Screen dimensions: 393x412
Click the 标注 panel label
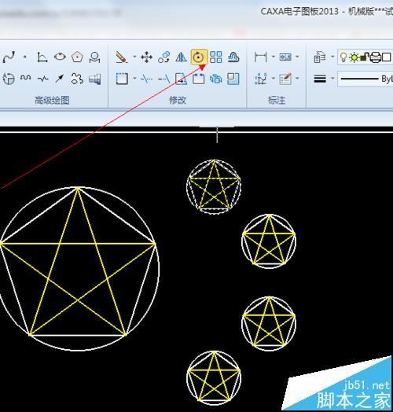point(277,100)
